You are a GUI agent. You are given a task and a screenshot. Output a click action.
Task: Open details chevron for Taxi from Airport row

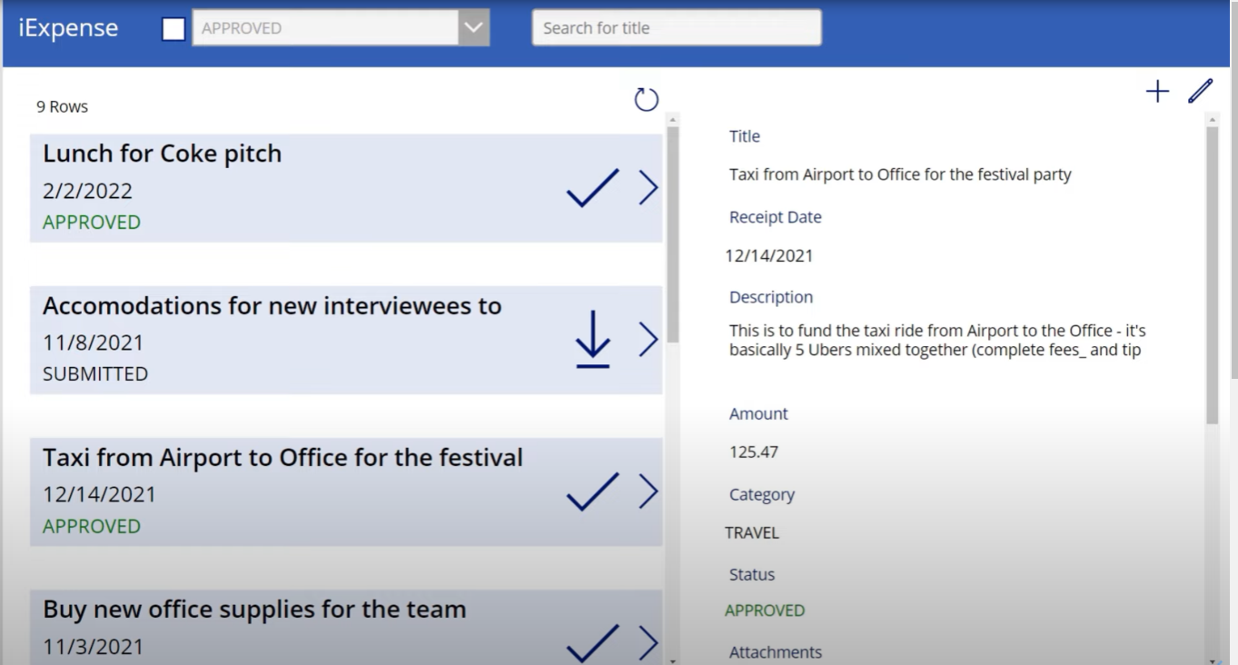(648, 491)
